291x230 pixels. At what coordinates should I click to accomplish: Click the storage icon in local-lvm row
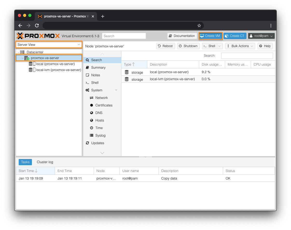click(x=127, y=79)
